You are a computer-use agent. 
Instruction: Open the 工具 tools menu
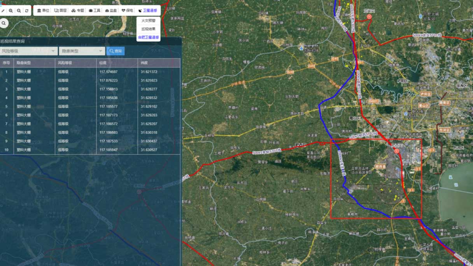click(95, 10)
